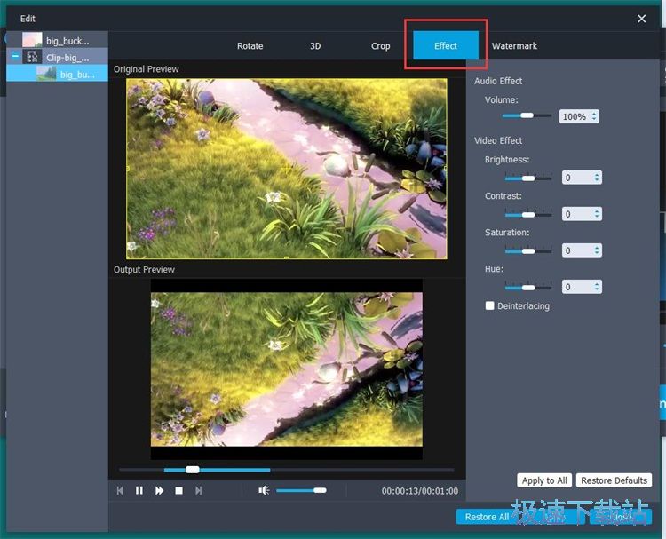This screenshot has height=539, width=666.
Task: Skip to next clip with skip-forward icon
Action: coord(198,490)
